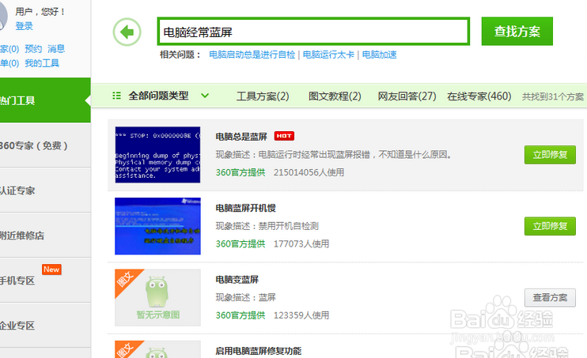Click 360官方提供 under 电脑蓝屏开机慢
The width and height of the screenshot is (587, 358).
click(x=240, y=244)
